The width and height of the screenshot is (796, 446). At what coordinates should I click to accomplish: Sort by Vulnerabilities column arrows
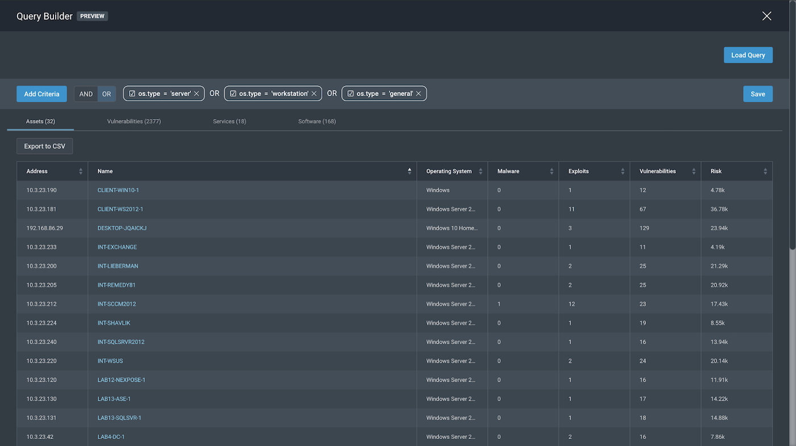click(694, 171)
